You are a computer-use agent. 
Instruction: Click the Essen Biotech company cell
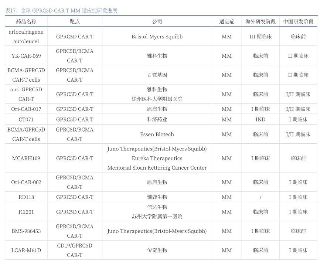[x=157, y=134]
